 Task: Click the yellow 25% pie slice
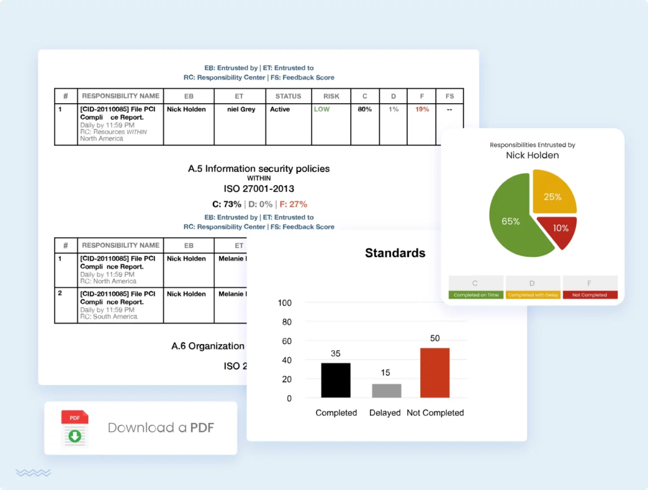coord(554,193)
